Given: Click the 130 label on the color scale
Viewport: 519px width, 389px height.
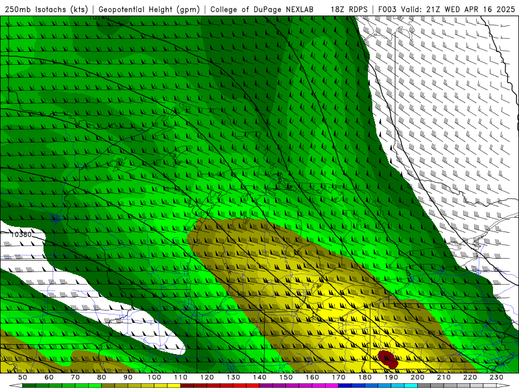Looking at the screenshot, I should tap(234, 377).
